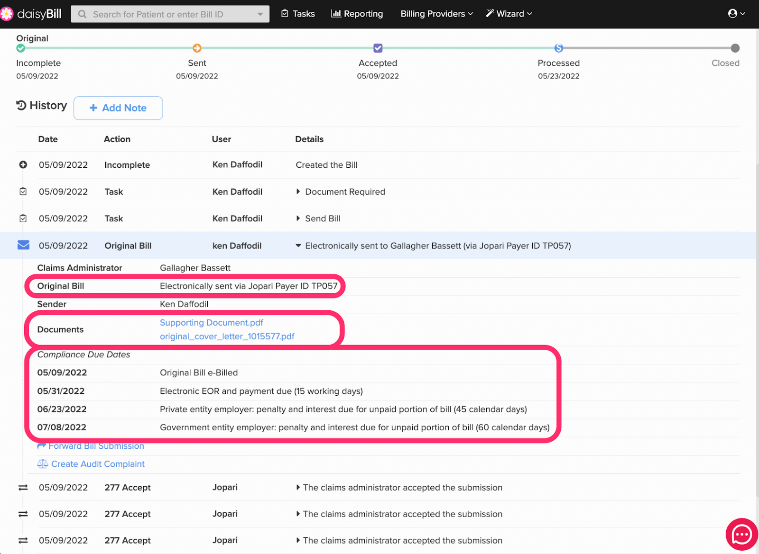The height and width of the screenshot is (554, 759).
Task: Click the Details column header
Action: tap(309, 139)
